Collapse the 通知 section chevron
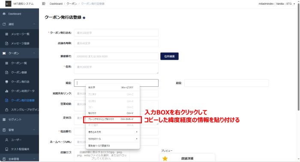 34,24
